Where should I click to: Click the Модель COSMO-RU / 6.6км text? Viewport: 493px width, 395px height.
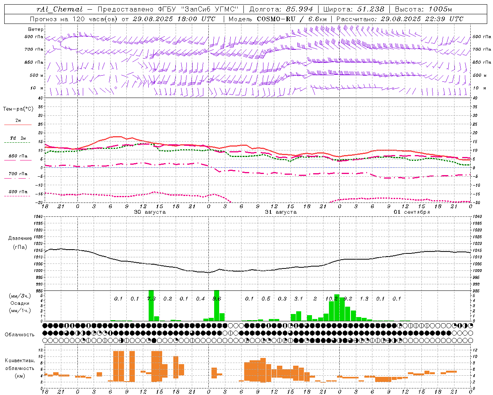(x=278, y=19)
